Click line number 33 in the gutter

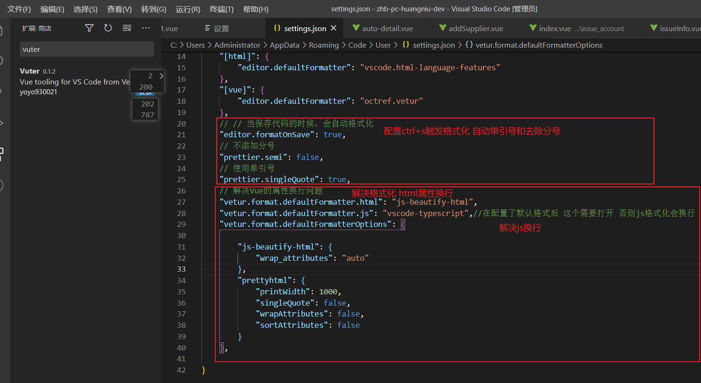[181, 269]
